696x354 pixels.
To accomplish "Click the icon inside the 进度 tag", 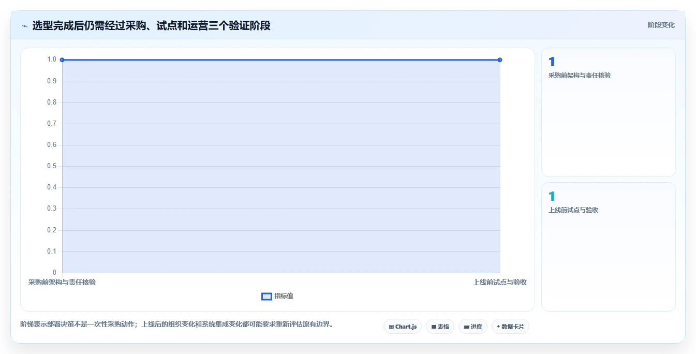I will point(466,327).
